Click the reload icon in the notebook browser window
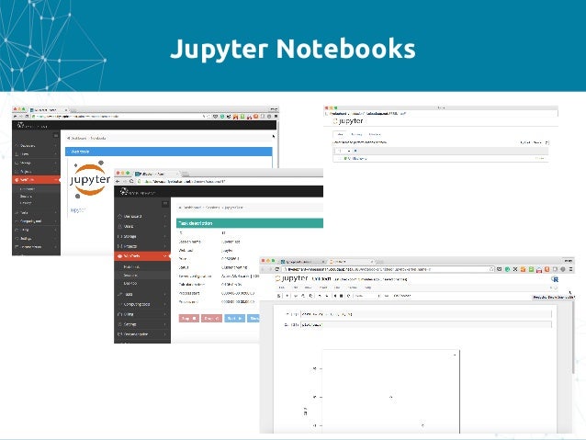This screenshot has height=440, width=586. (277, 269)
